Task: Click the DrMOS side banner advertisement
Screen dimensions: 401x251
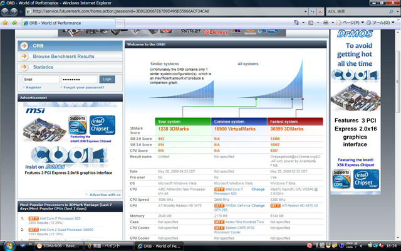Action: (x=355, y=112)
